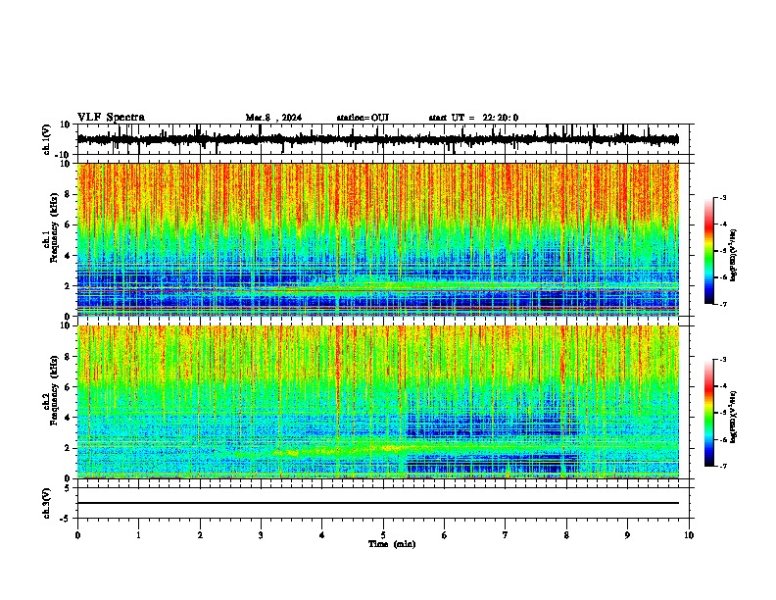
Task: Click time axis tick label "0"
Action: [77, 535]
